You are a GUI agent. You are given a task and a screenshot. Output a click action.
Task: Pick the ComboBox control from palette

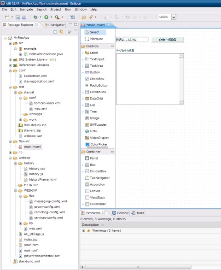click(96, 92)
